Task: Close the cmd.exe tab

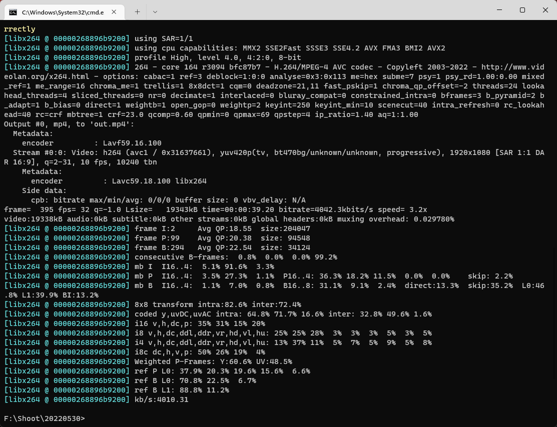Action: click(x=114, y=12)
